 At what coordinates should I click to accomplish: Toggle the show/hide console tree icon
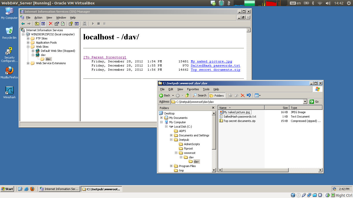[43, 24]
